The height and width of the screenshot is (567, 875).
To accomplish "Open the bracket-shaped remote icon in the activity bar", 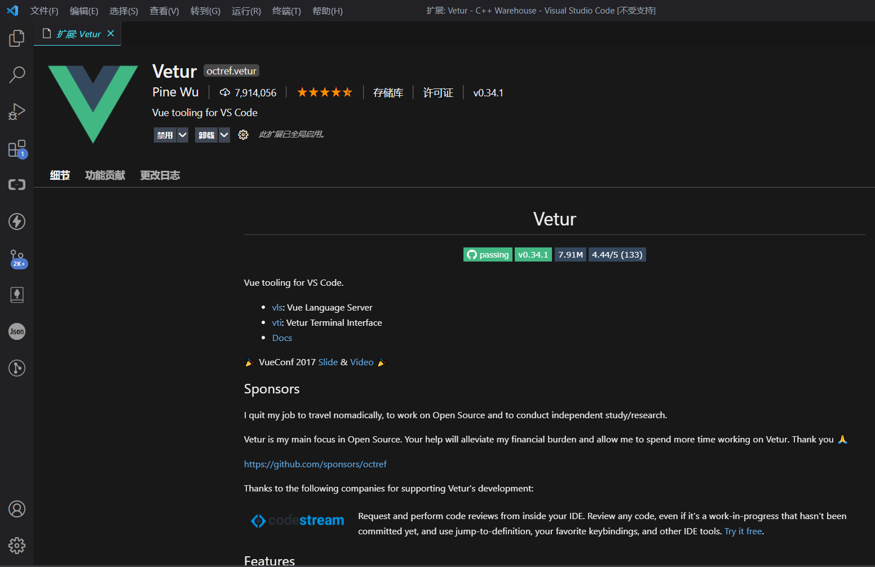I will point(17,185).
